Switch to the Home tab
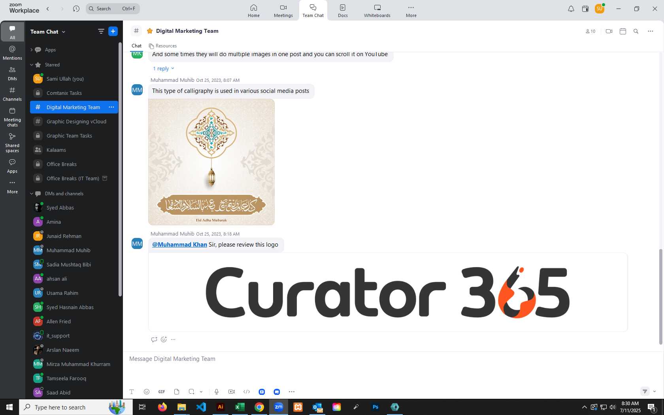Image resolution: width=664 pixels, height=415 pixels. pyautogui.click(x=254, y=11)
